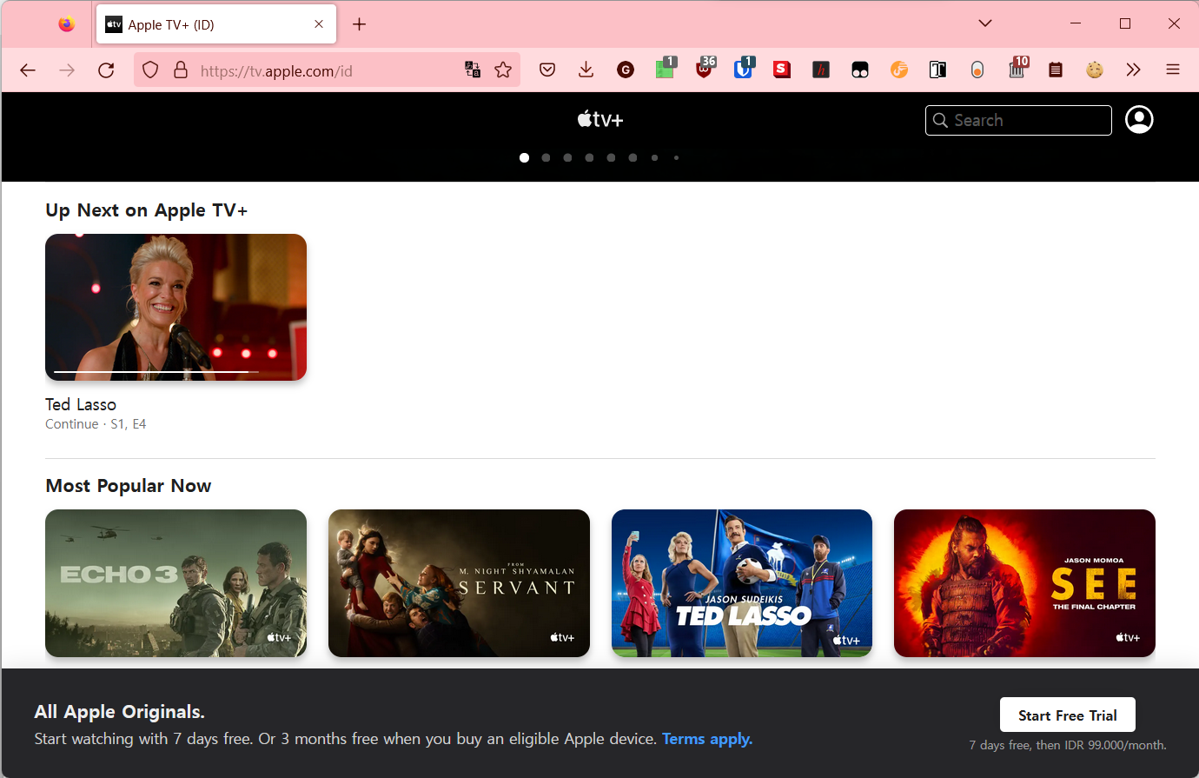The image size is (1199, 778).
Task: Select the sixth carousel page dot
Action: coord(633,157)
